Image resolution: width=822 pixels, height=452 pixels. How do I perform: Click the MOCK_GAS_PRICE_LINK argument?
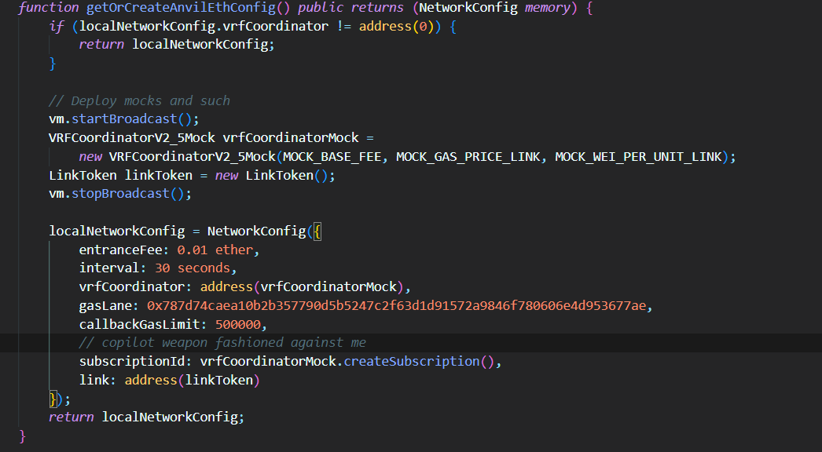click(468, 157)
